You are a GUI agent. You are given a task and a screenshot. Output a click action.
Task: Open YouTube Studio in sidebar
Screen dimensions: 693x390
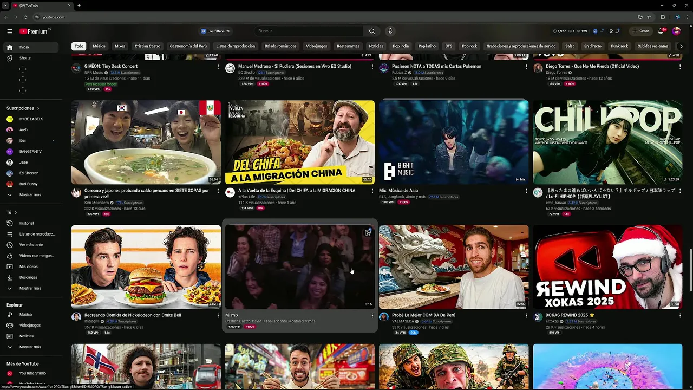pyautogui.click(x=31, y=373)
